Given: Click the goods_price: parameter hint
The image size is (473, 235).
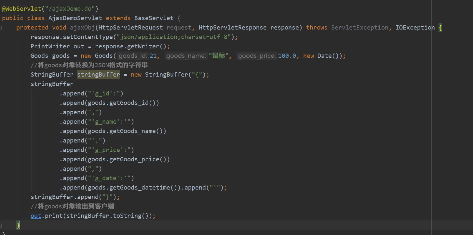Looking at the screenshot, I should click(257, 56).
